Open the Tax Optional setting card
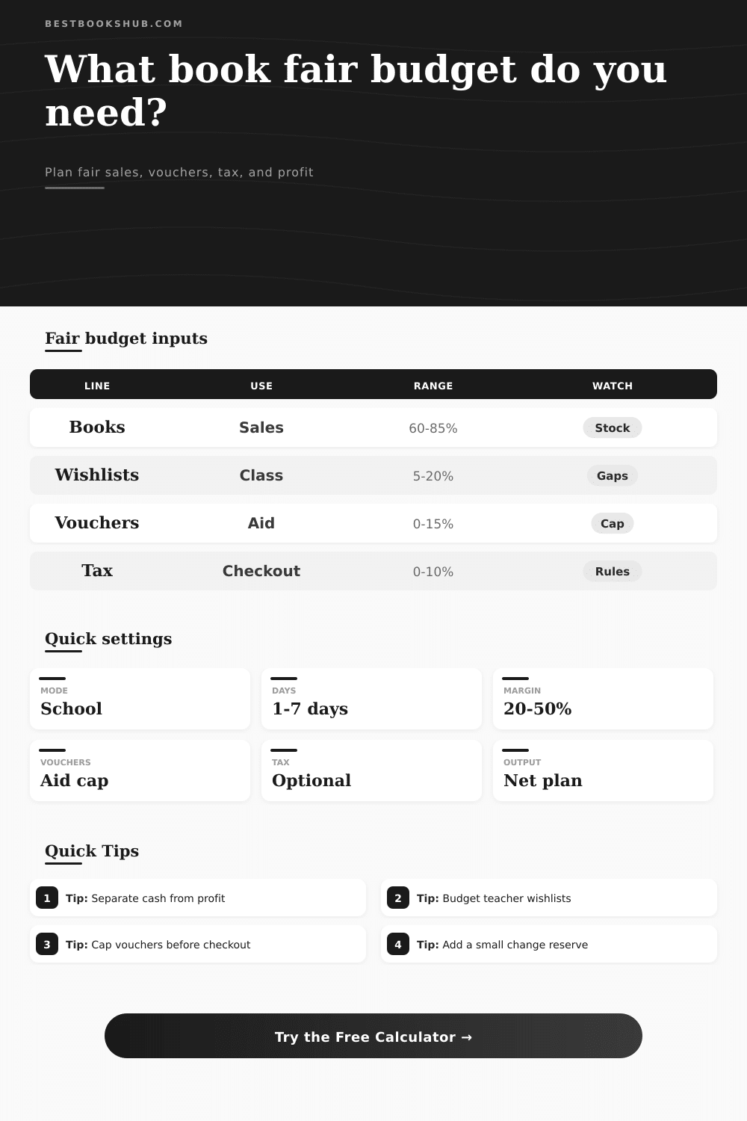This screenshot has width=747, height=1121. pyautogui.click(x=371, y=771)
